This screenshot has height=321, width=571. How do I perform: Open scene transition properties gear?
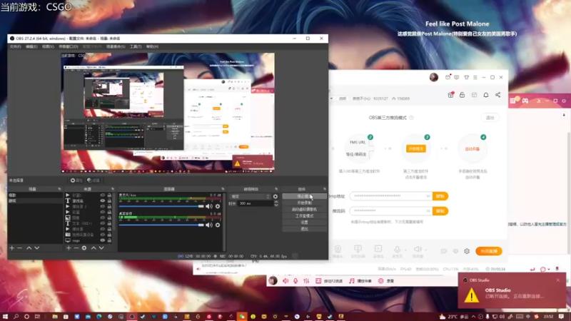(276, 197)
